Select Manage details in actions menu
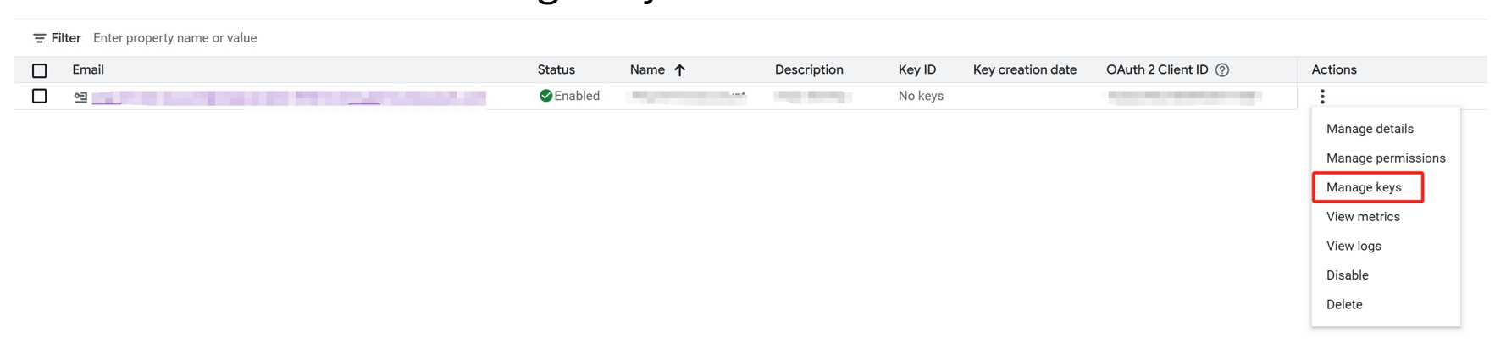The image size is (1506, 344). pos(1370,129)
